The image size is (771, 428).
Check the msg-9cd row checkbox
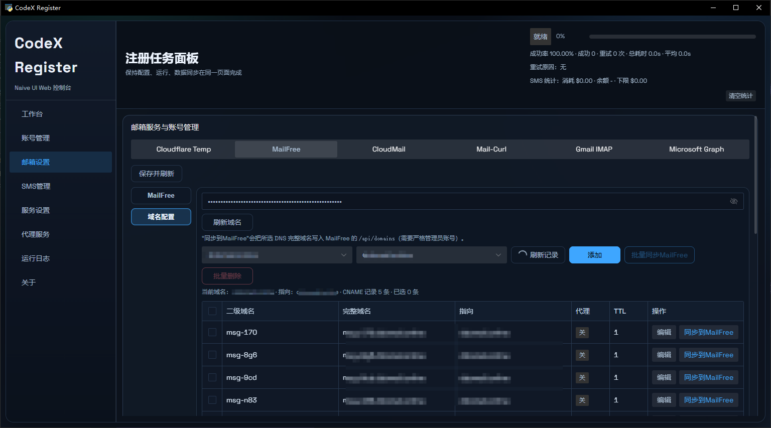(x=212, y=377)
